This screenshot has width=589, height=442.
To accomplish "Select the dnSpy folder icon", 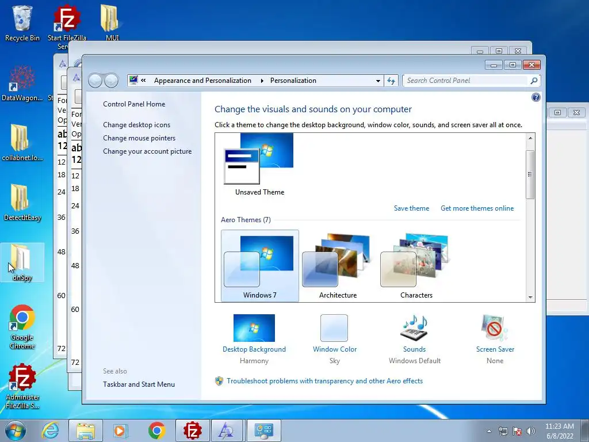I will (x=22, y=262).
